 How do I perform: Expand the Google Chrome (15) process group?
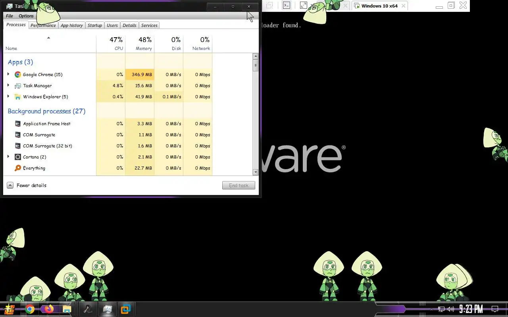tap(8, 74)
